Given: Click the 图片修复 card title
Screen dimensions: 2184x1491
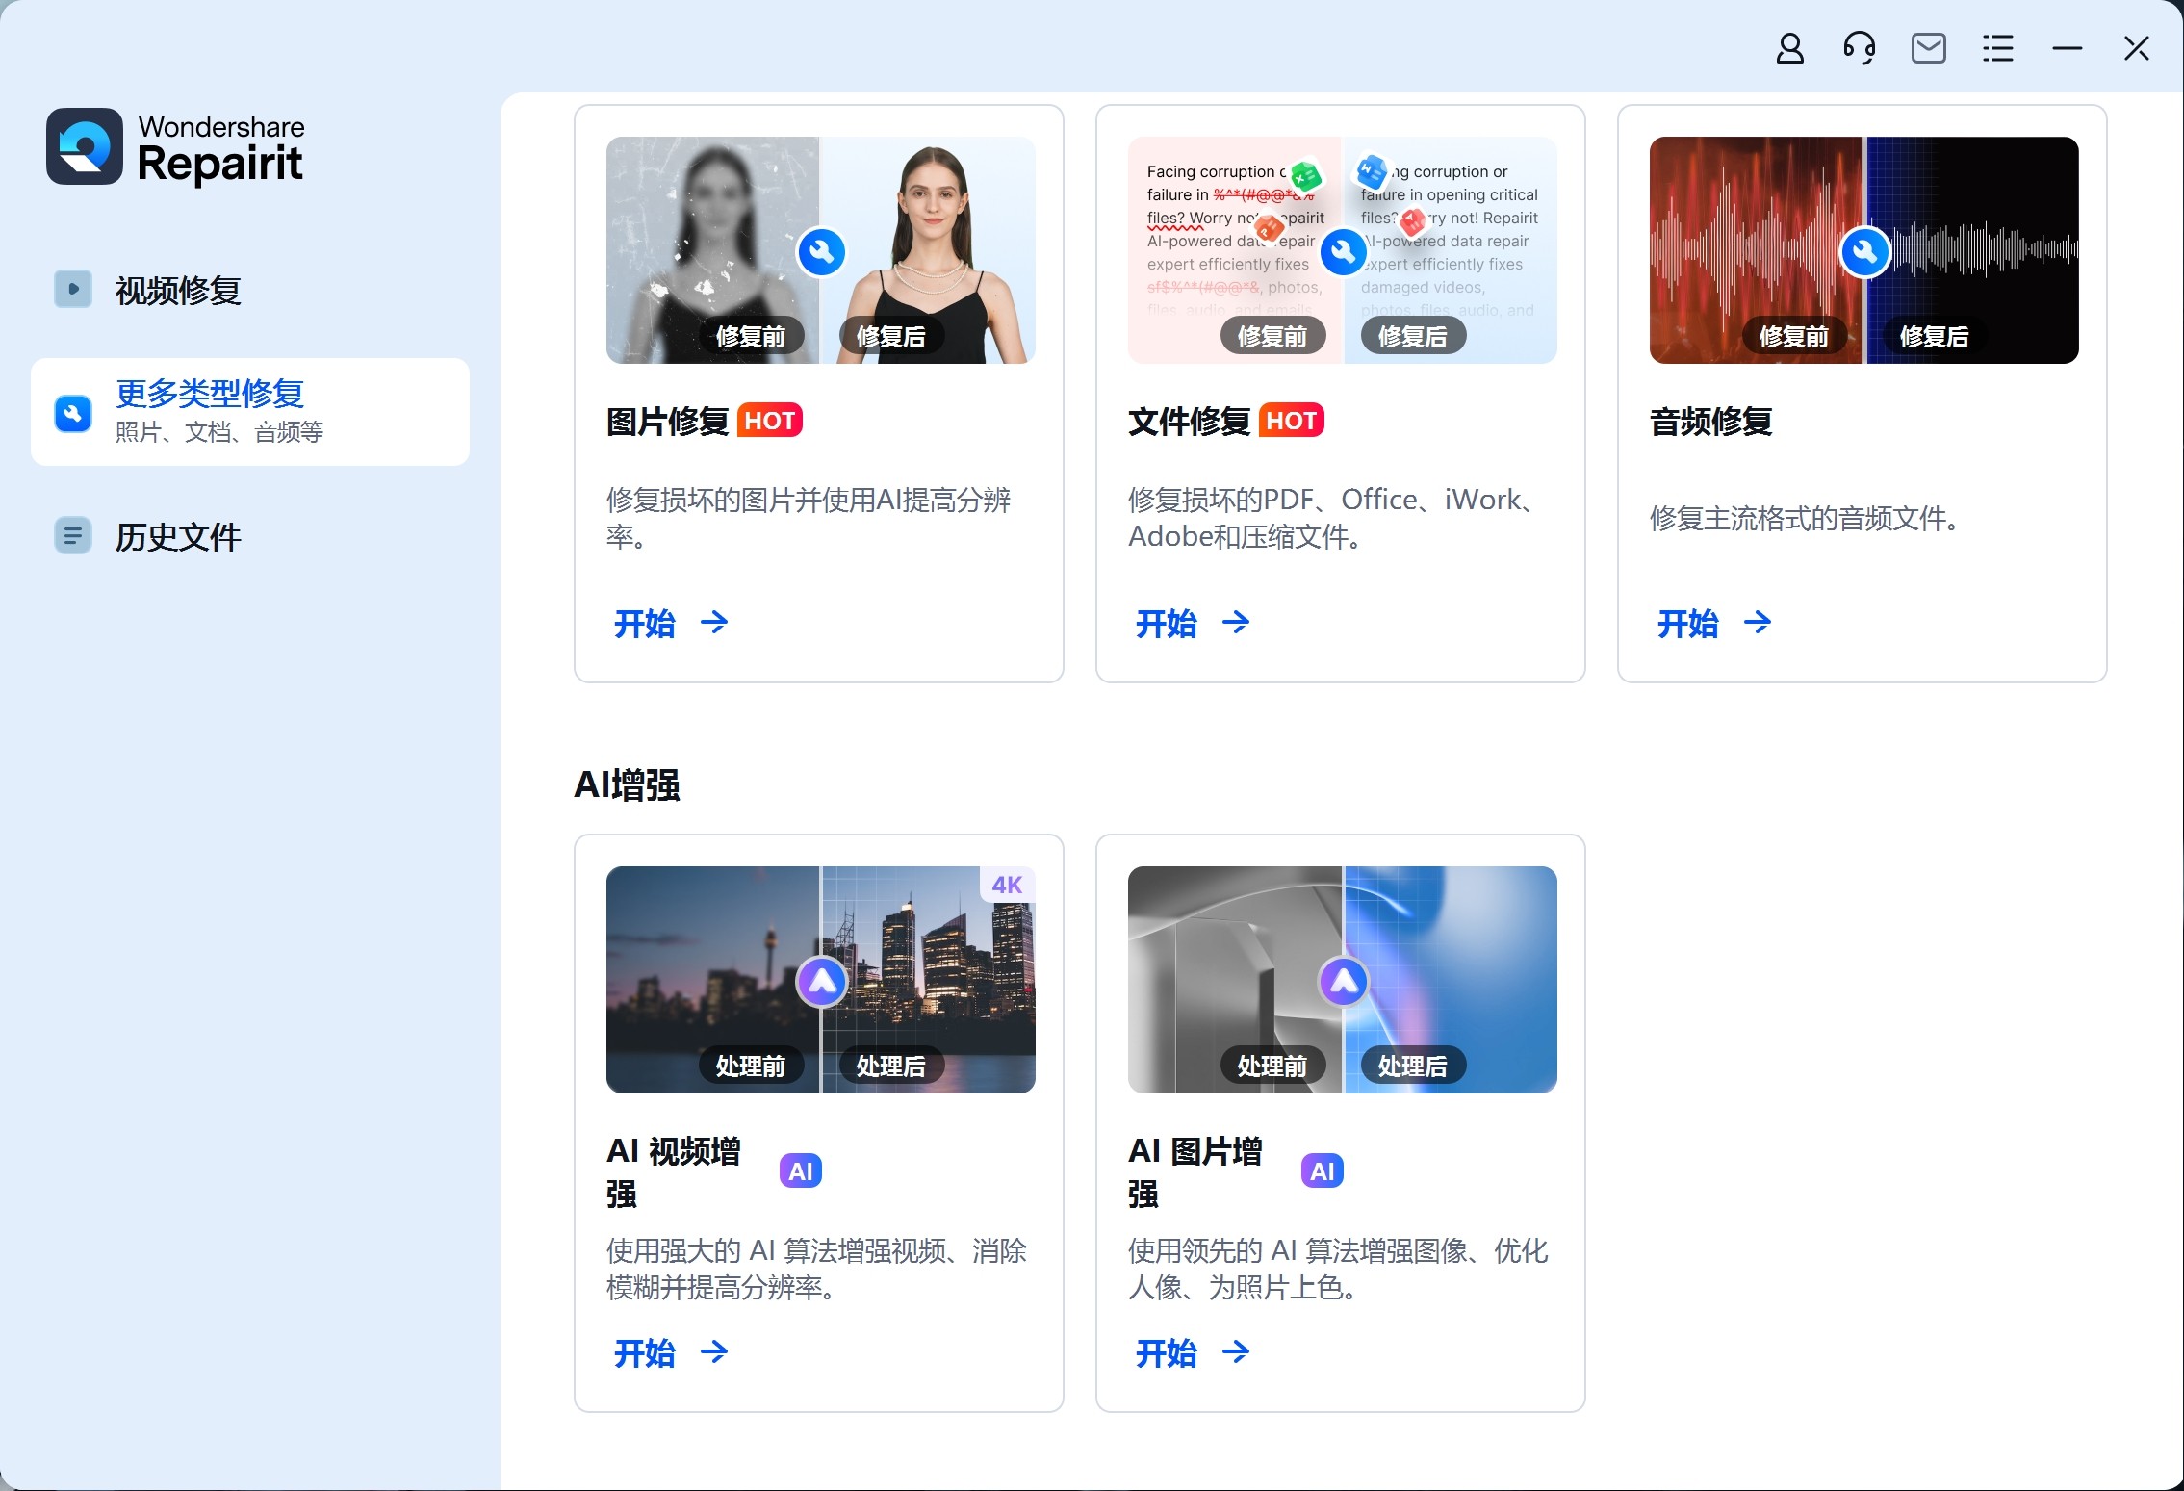Looking at the screenshot, I should tap(667, 421).
